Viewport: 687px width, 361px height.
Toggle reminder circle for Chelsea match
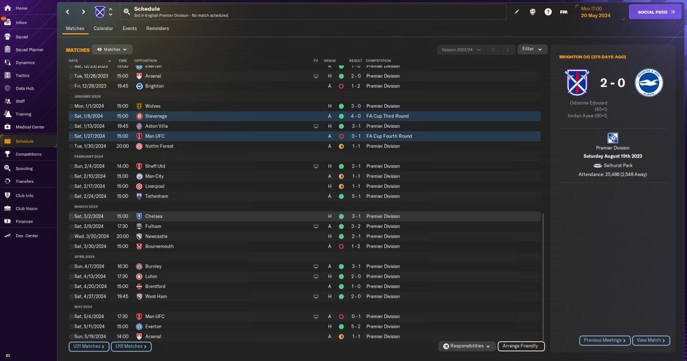pyautogui.click(x=71, y=216)
